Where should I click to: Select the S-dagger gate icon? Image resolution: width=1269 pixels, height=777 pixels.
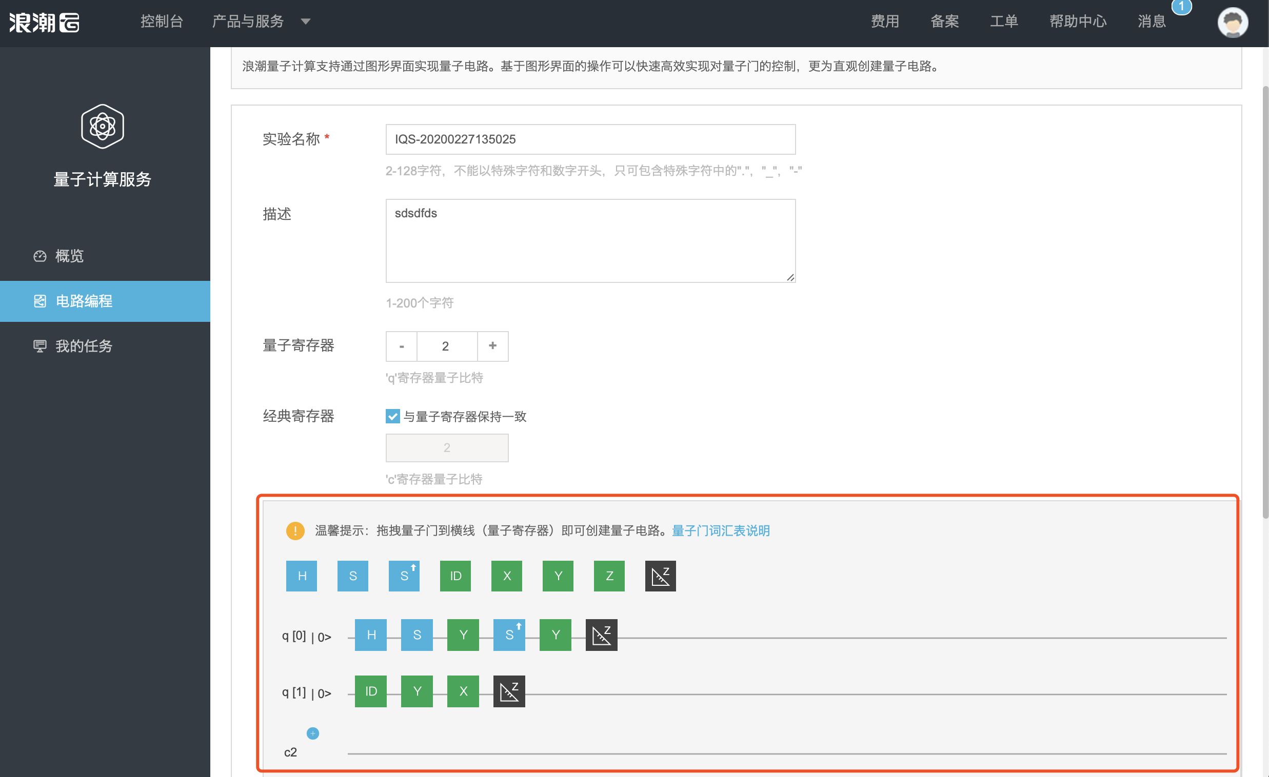[404, 576]
